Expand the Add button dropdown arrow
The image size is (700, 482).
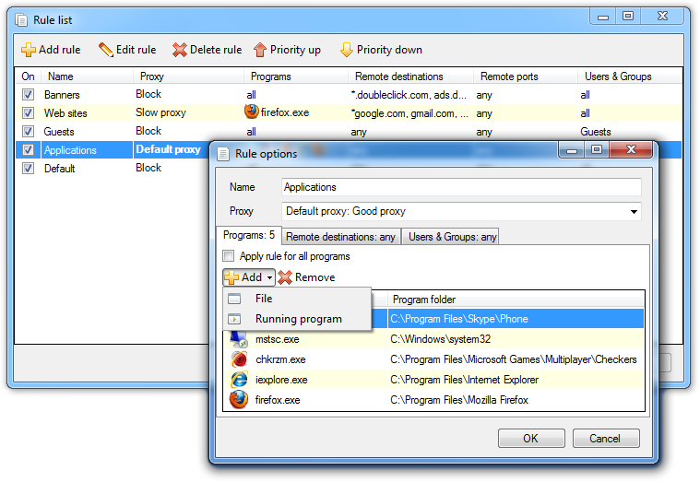(x=269, y=277)
